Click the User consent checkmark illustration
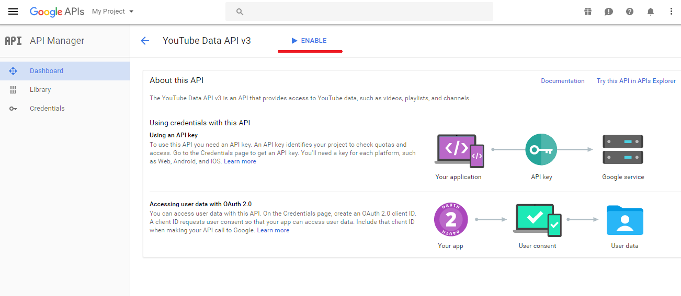 click(x=538, y=219)
